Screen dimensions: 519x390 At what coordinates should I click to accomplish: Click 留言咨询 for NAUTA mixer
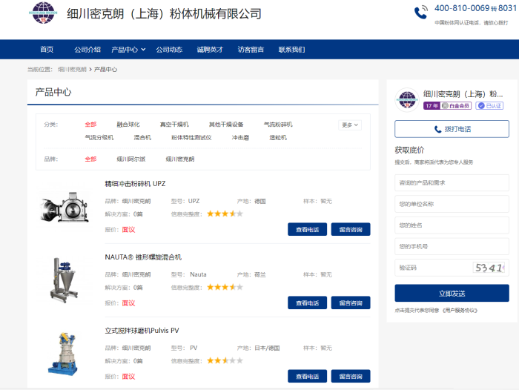click(x=350, y=303)
